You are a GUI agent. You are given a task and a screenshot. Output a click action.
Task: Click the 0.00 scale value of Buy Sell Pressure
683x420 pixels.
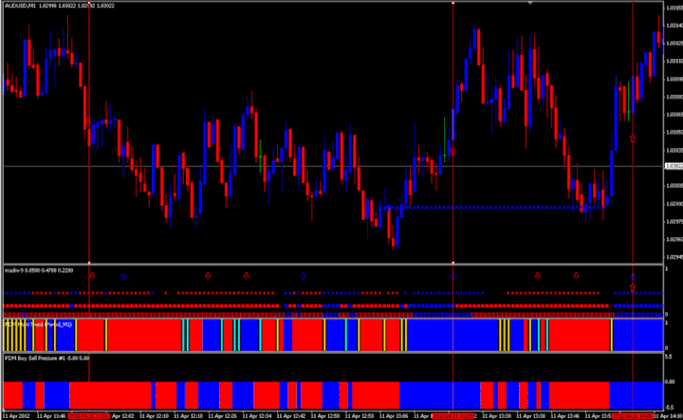pyautogui.click(x=671, y=382)
